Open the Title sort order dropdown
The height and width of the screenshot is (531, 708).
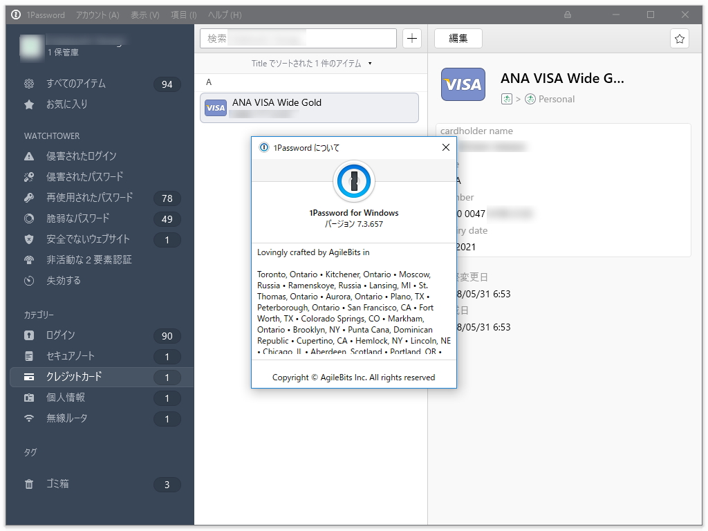point(309,63)
